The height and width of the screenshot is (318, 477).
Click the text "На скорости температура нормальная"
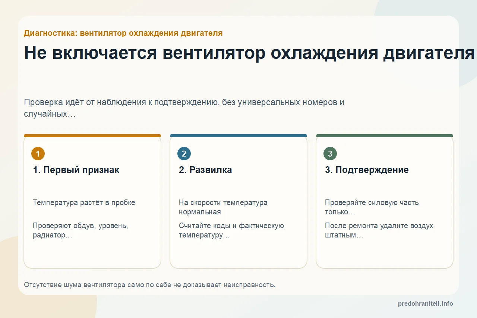223,207
